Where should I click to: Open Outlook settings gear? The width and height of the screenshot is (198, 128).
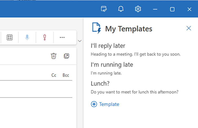pos(138,9)
